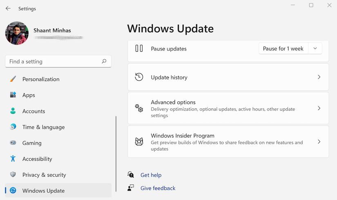This screenshot has width=337, height=200.
Task: Click the Give feedback person icon
Action: point(131,188)
